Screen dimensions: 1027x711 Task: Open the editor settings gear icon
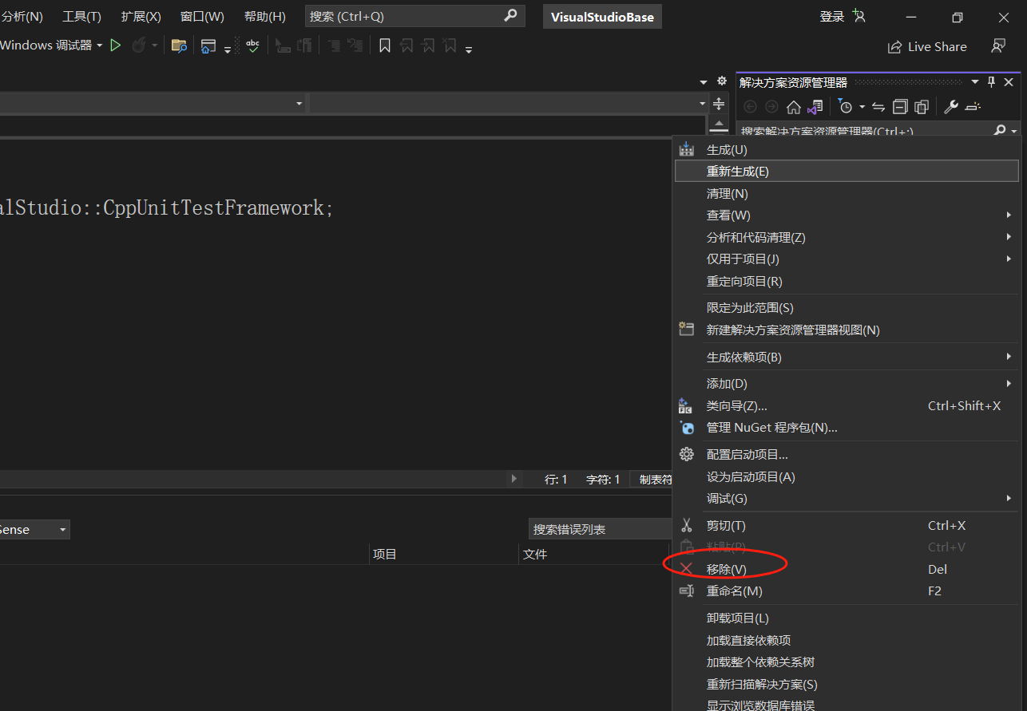(722, 81)
